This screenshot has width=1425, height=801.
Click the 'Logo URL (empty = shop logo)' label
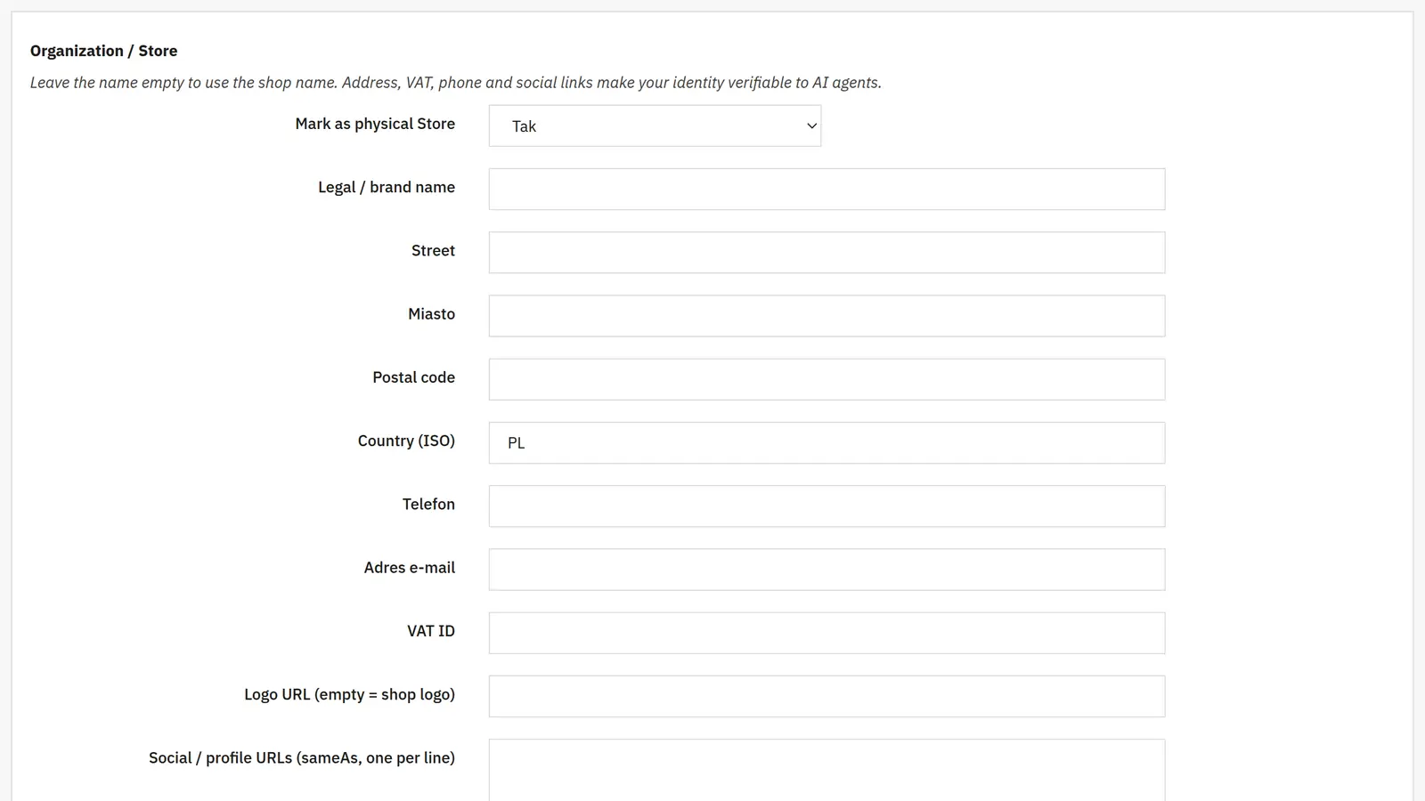click(x=349, y=694)
